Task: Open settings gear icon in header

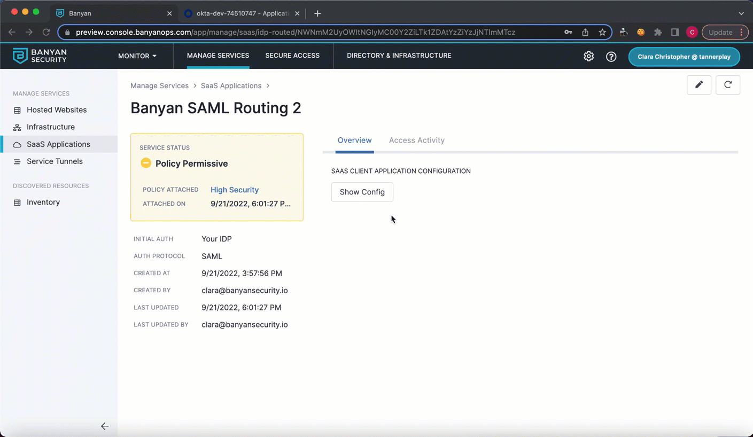Action: 588,56
